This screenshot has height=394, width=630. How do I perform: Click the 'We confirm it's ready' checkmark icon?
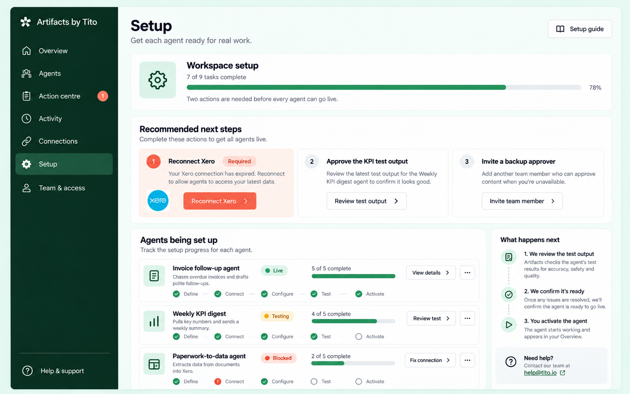508,294
